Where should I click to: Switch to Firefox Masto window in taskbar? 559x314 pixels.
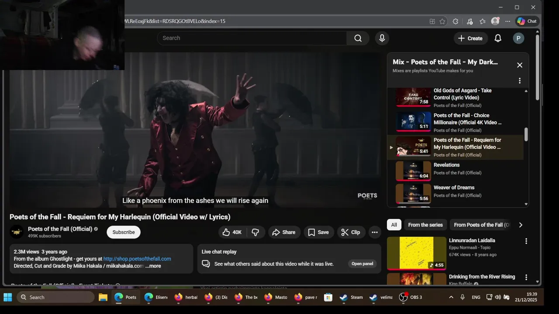(x=275, y=297)
